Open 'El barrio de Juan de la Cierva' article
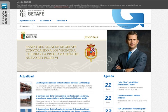Image resolution: width=168 pixels, height=112 pixels. (62, 97)
